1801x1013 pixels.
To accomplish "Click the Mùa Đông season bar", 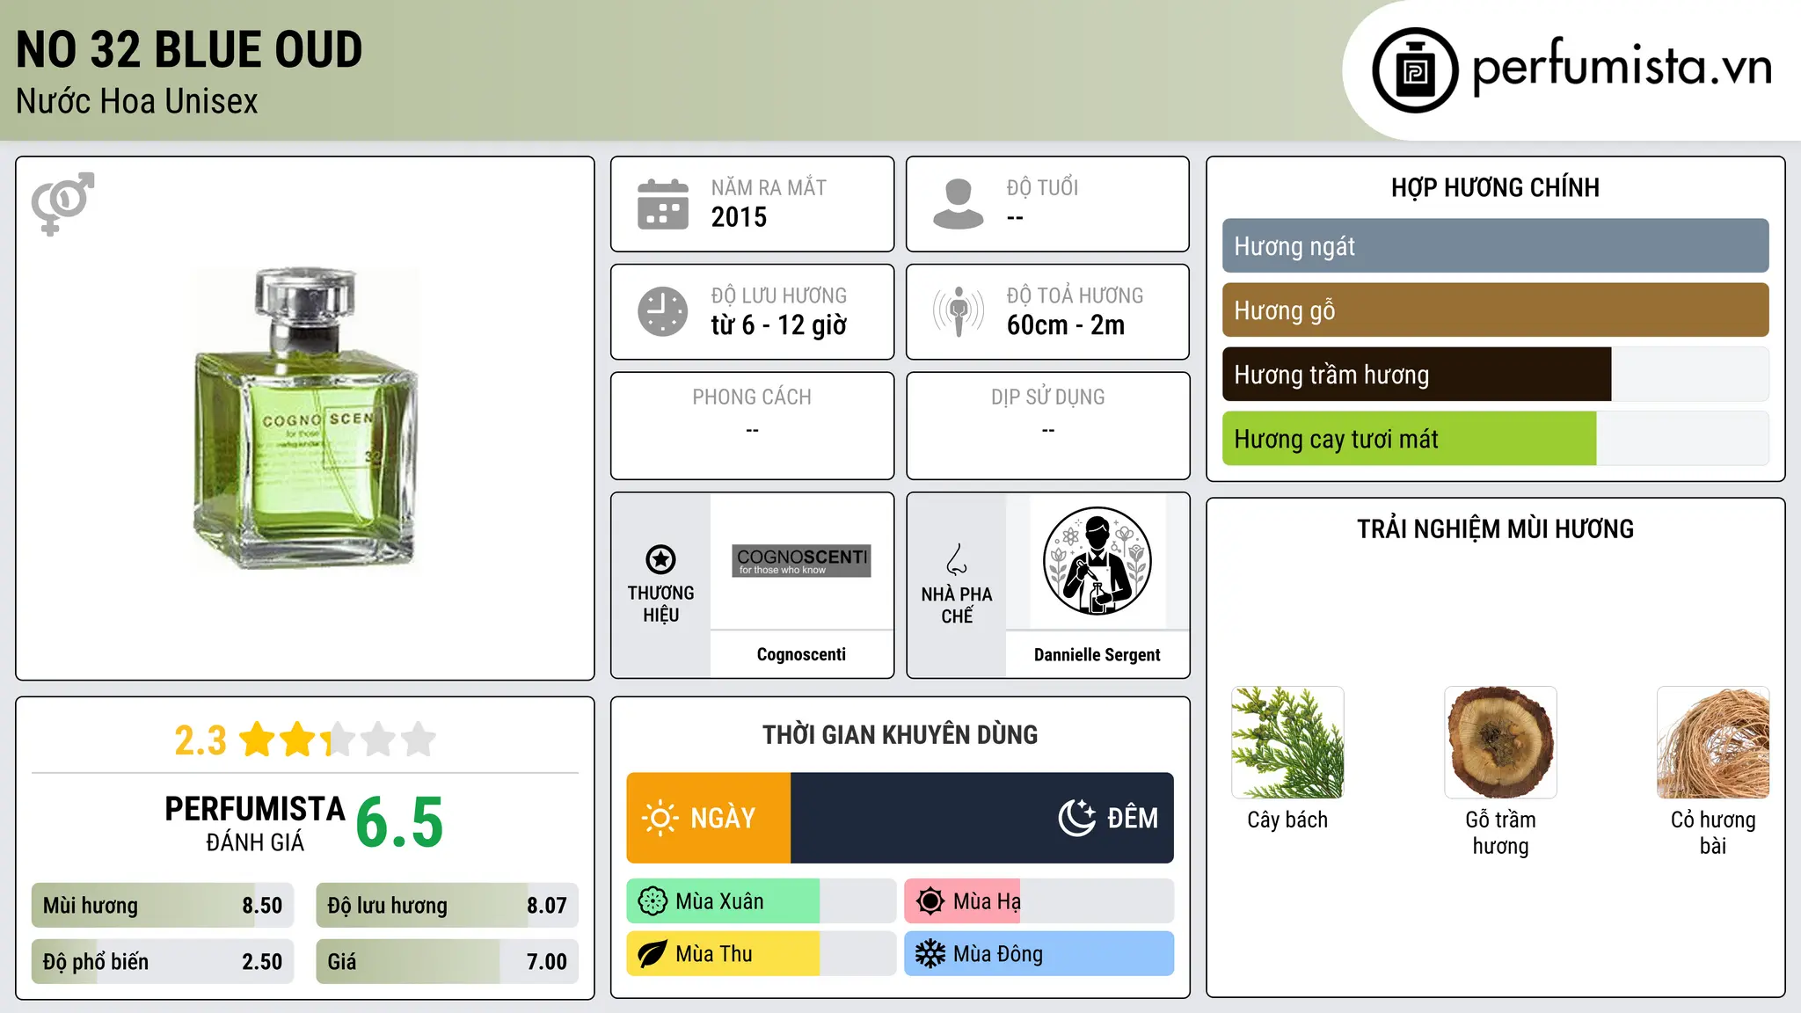I will coord(1039,954).
